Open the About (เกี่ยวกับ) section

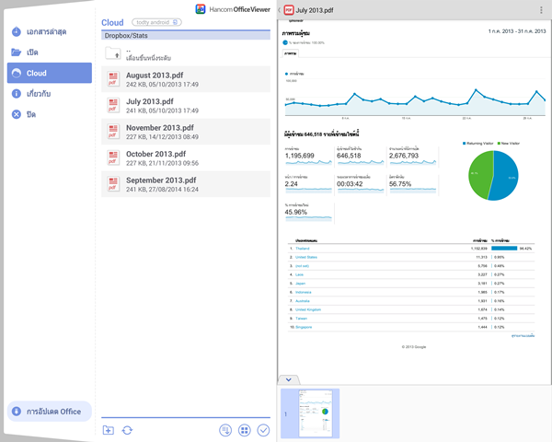click(46, 94)
